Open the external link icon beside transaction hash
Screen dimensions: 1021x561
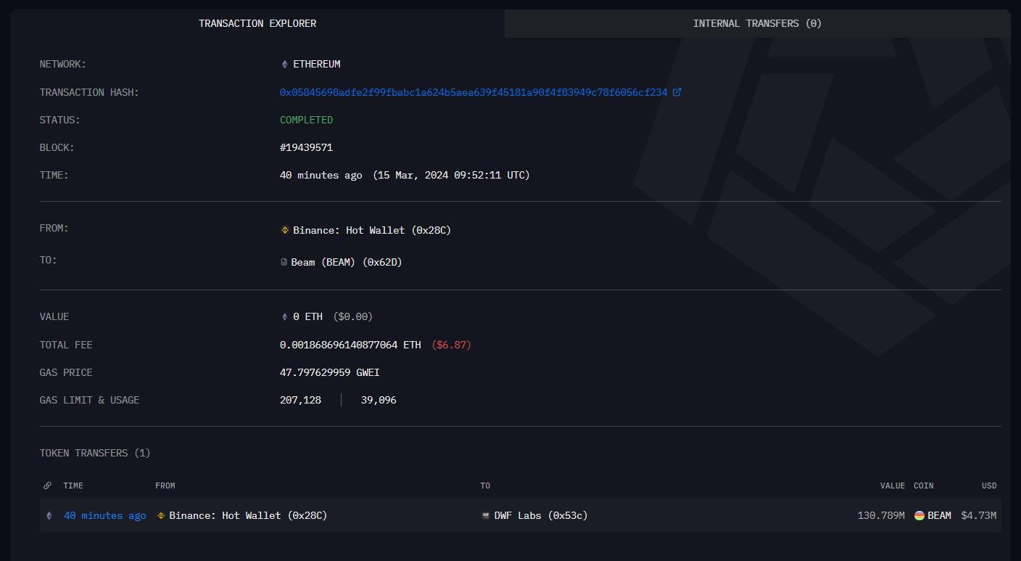click(677, 92)
